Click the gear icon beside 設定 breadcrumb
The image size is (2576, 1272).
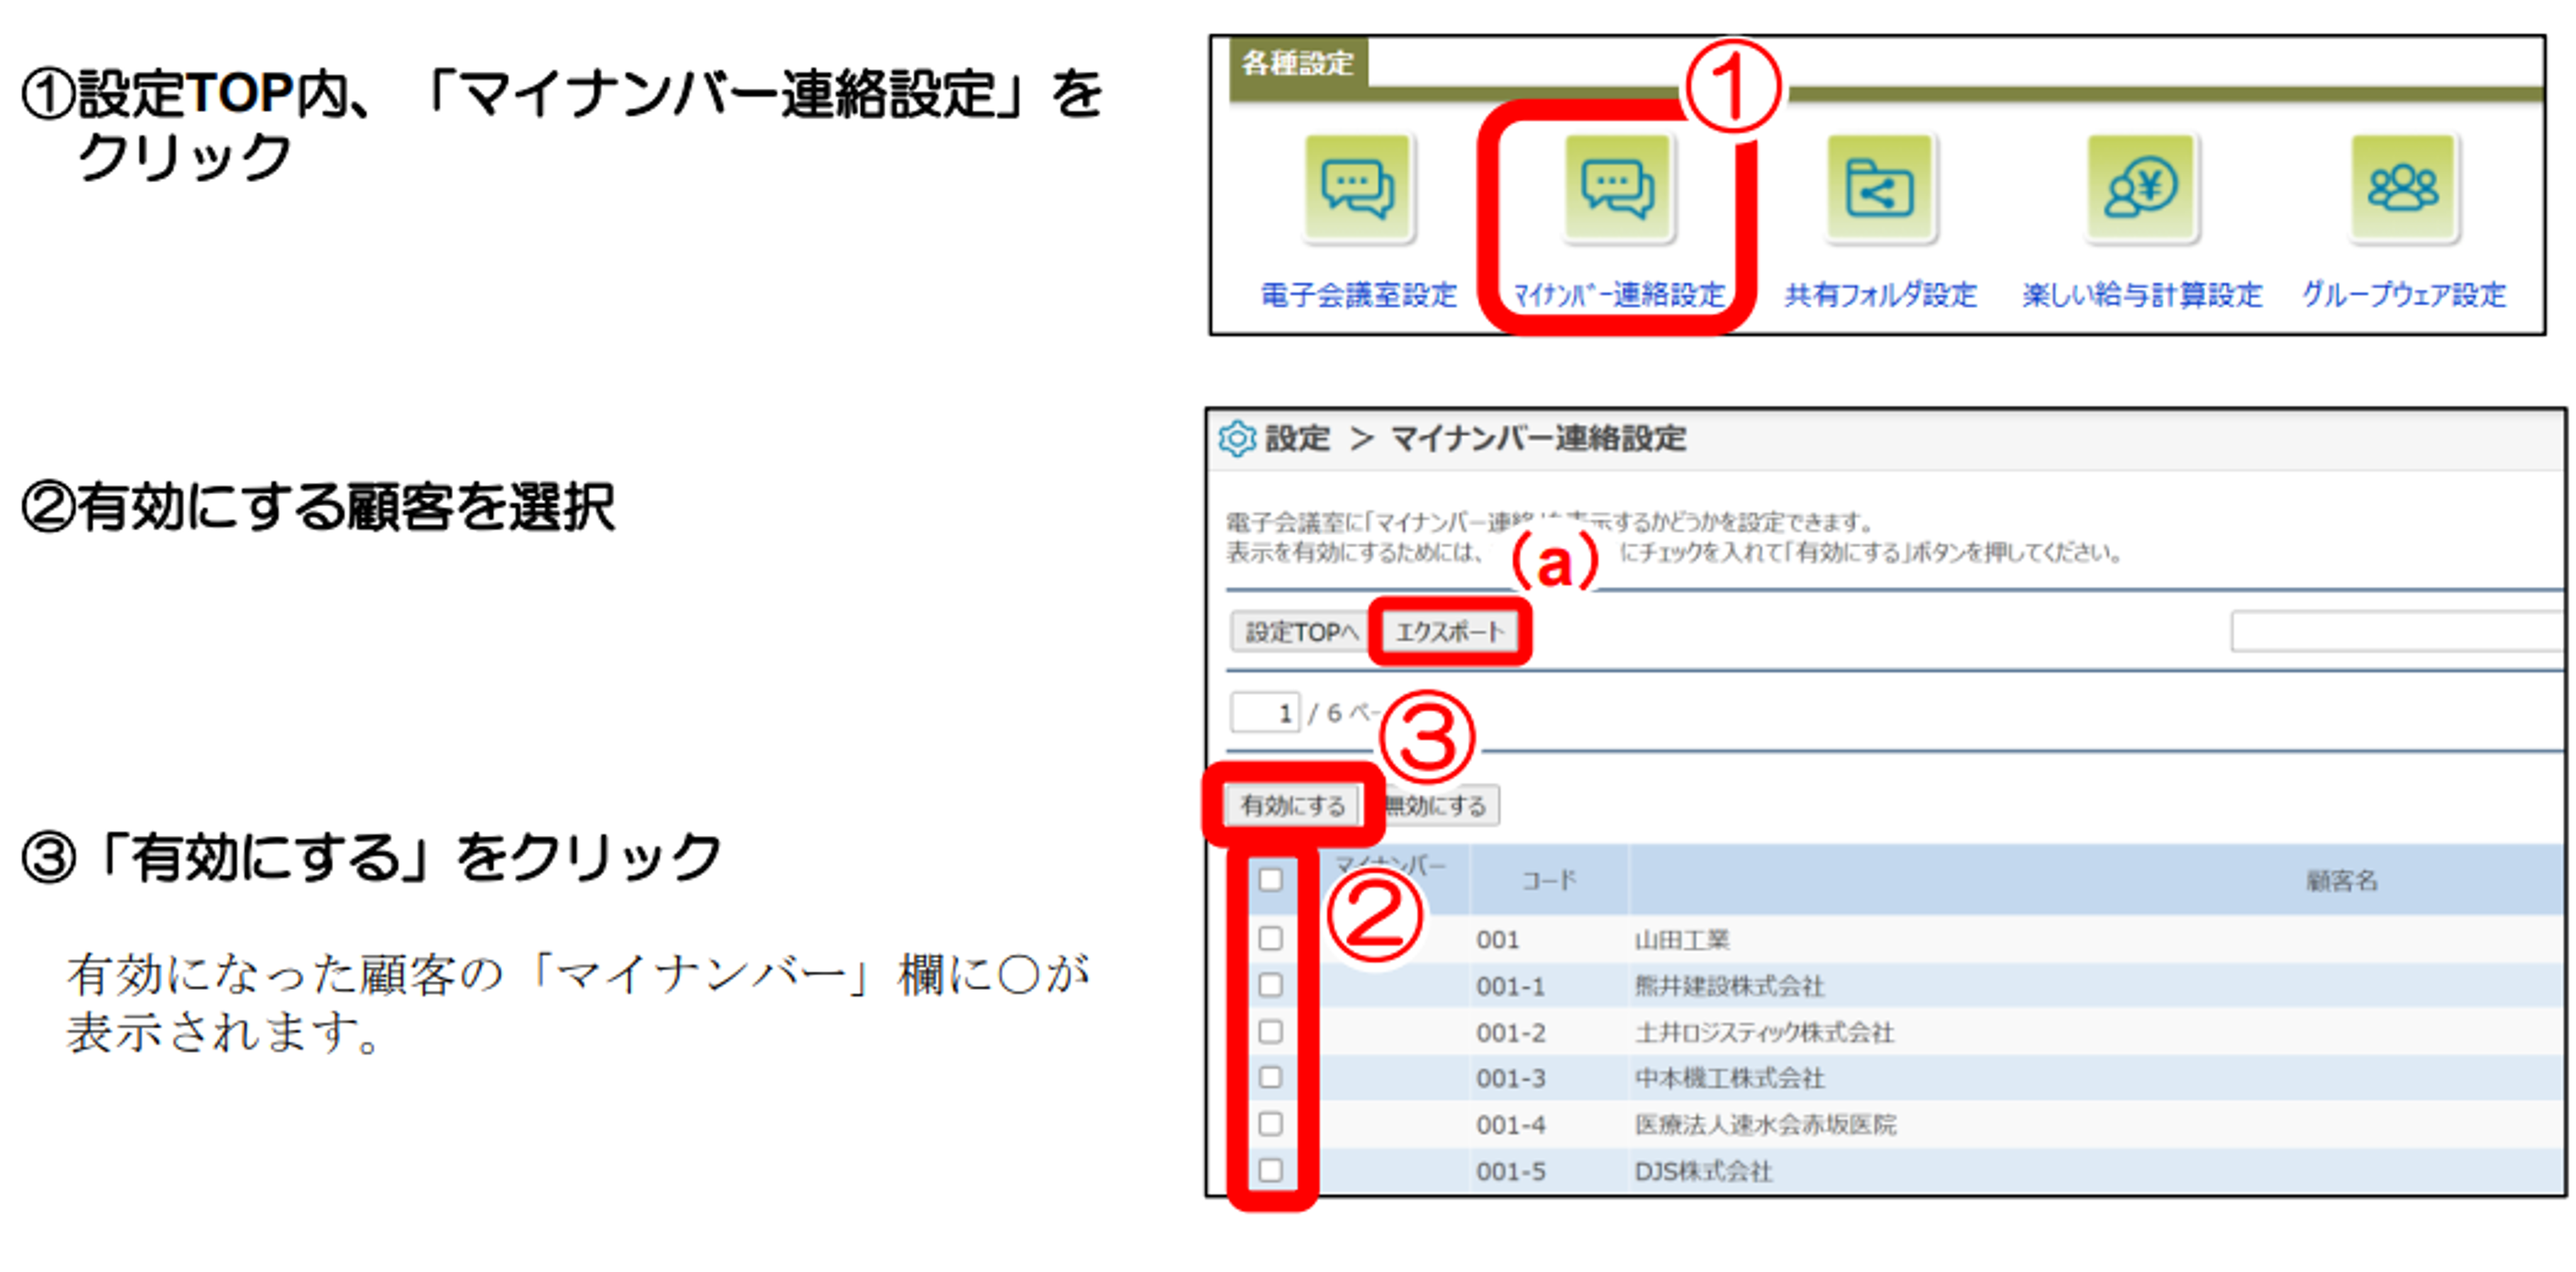tap(1237, 439)
